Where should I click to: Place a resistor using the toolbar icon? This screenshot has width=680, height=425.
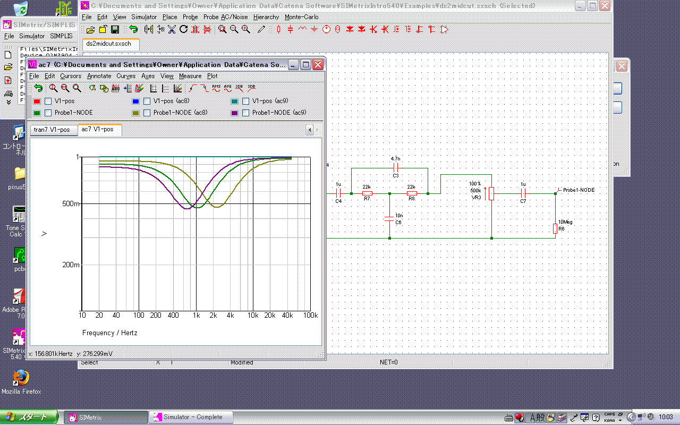coord(279,30)
